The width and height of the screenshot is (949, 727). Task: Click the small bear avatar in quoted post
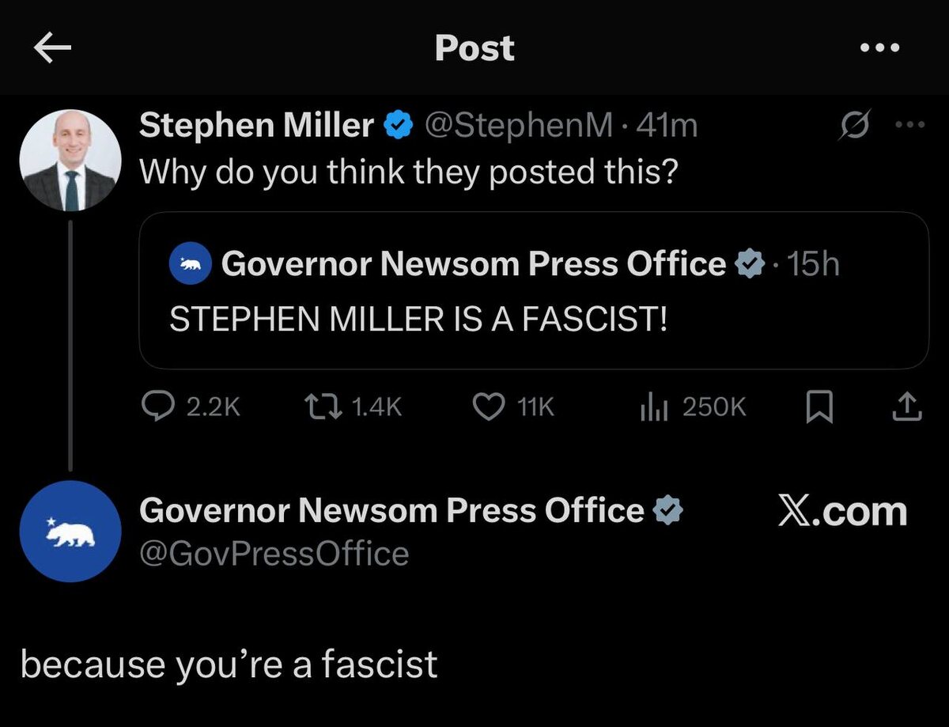click(190, 264)
